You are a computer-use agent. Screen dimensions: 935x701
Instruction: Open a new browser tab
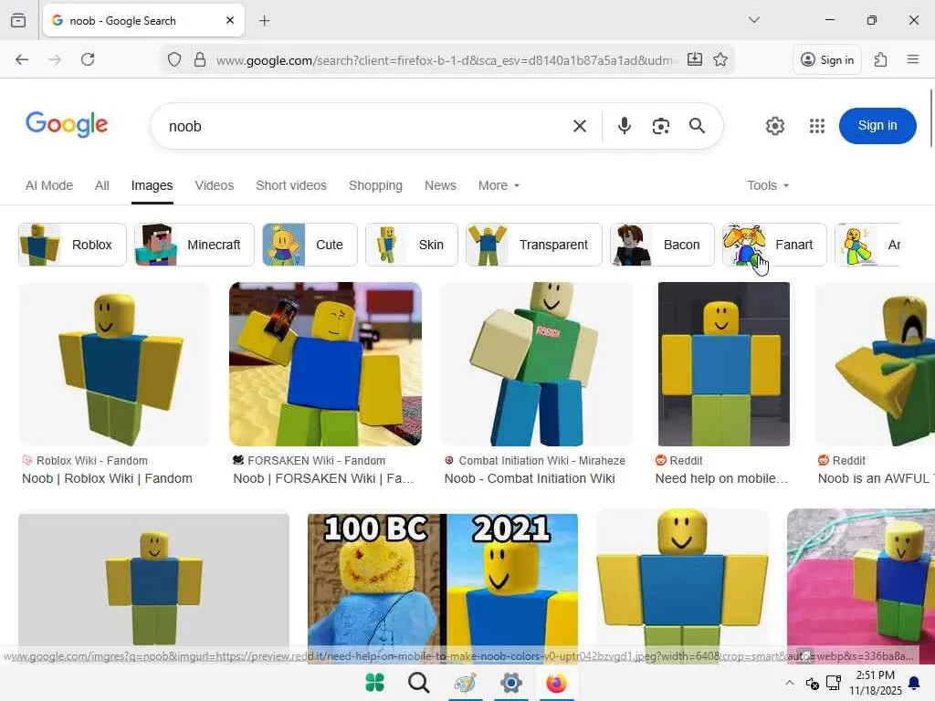[x=265, y=21]
